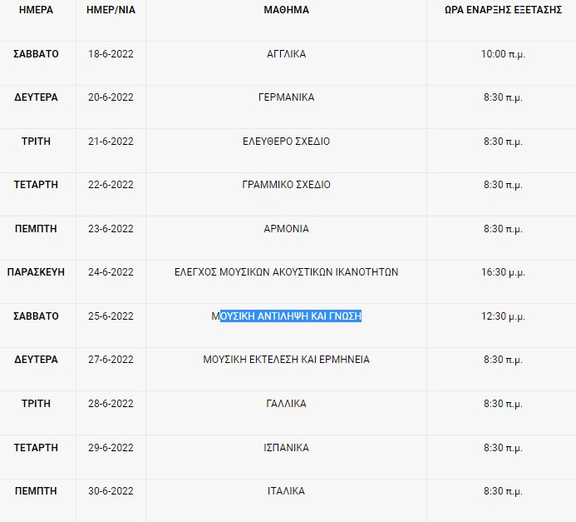Click the 16:30 μ.μ. start time
576x522 pixels.
(504, 272)
